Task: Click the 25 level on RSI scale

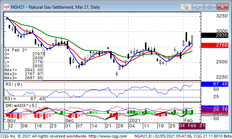Action: pyautogui.click(x=216, y=97)
